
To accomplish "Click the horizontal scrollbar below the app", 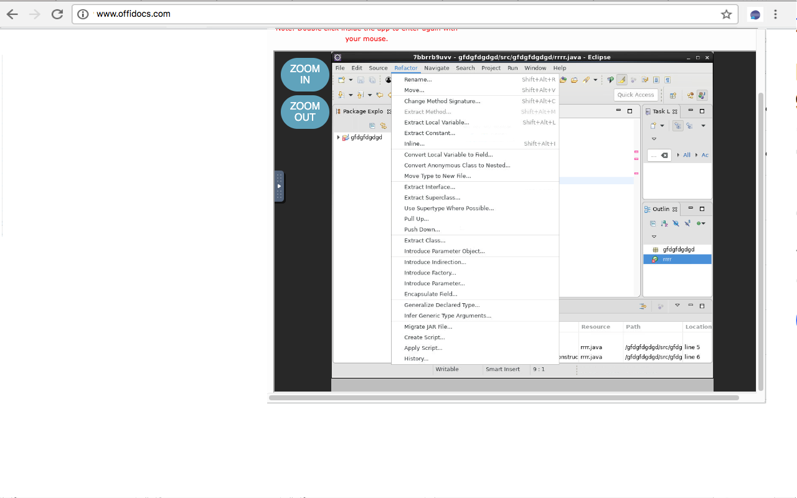I will tap(503, 397).
